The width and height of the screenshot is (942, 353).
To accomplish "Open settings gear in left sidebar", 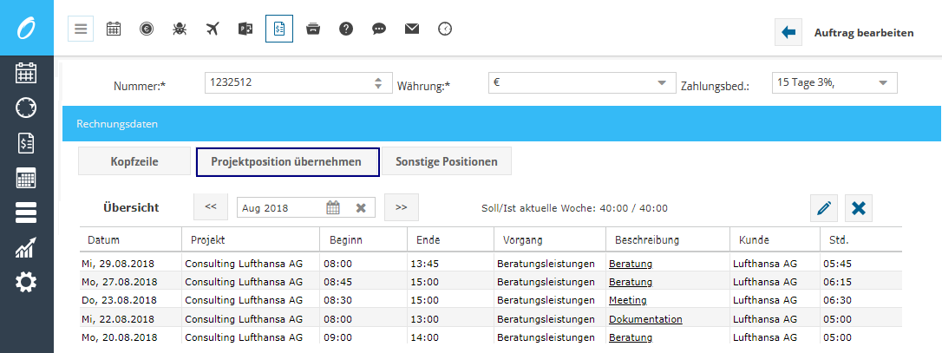I will pyautogui.click(x=26, y=282).
